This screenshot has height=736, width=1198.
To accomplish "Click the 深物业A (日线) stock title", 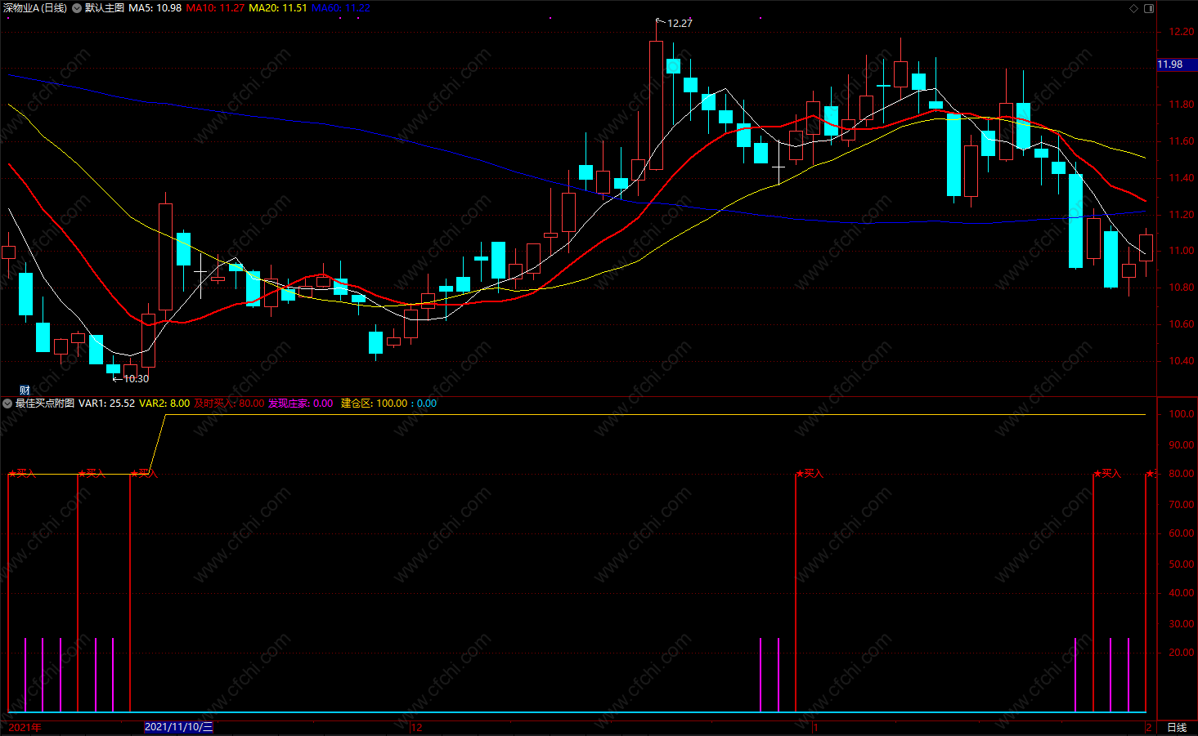I will tap(35, 8).
